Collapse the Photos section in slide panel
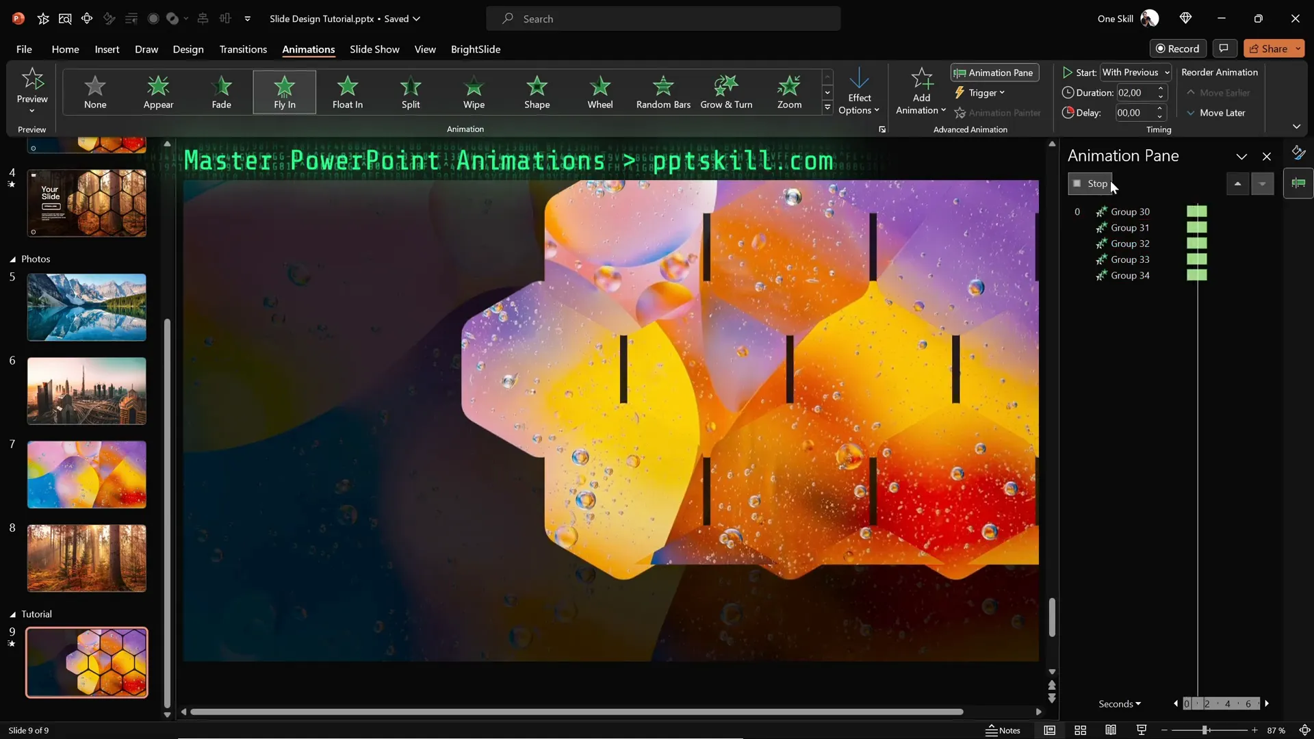Image resolution: width=1314 pixels, height=739 pixels. click(x=11, y=259)
